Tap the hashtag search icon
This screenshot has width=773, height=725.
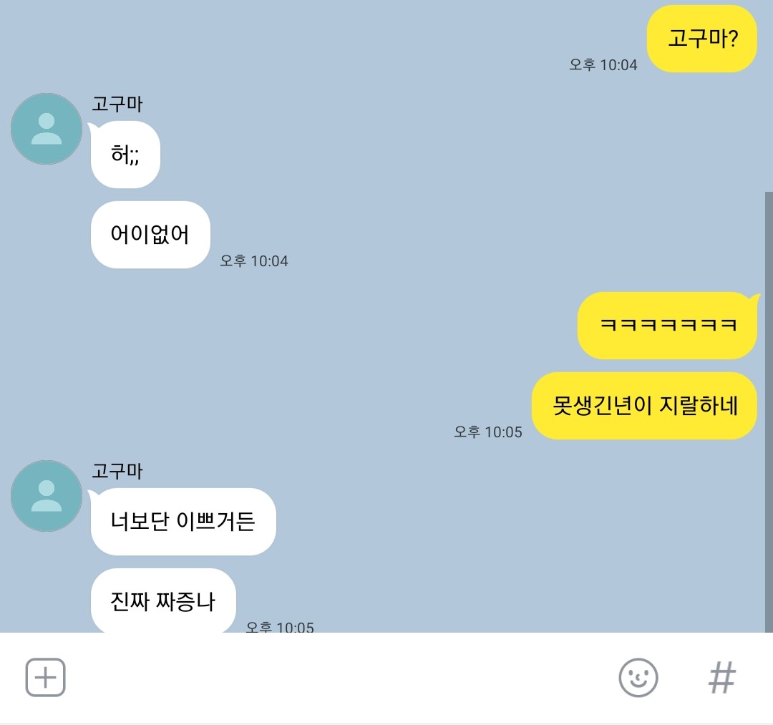(721, 678)
